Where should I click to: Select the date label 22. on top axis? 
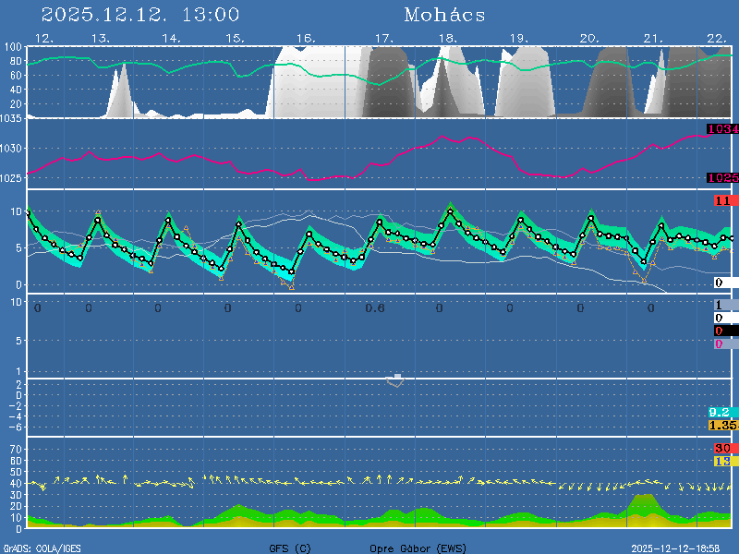716,38
